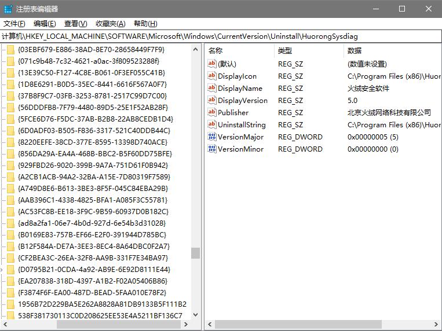
Task: Select the {AAB396C1-4338-4825...} registry key
Action: click(93, 200)
